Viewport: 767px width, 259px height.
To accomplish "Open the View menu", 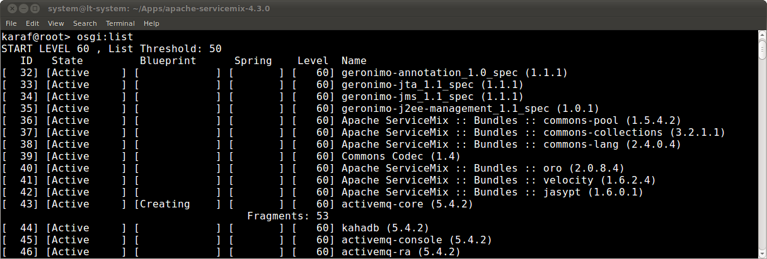I will click(x=56, y=23).
